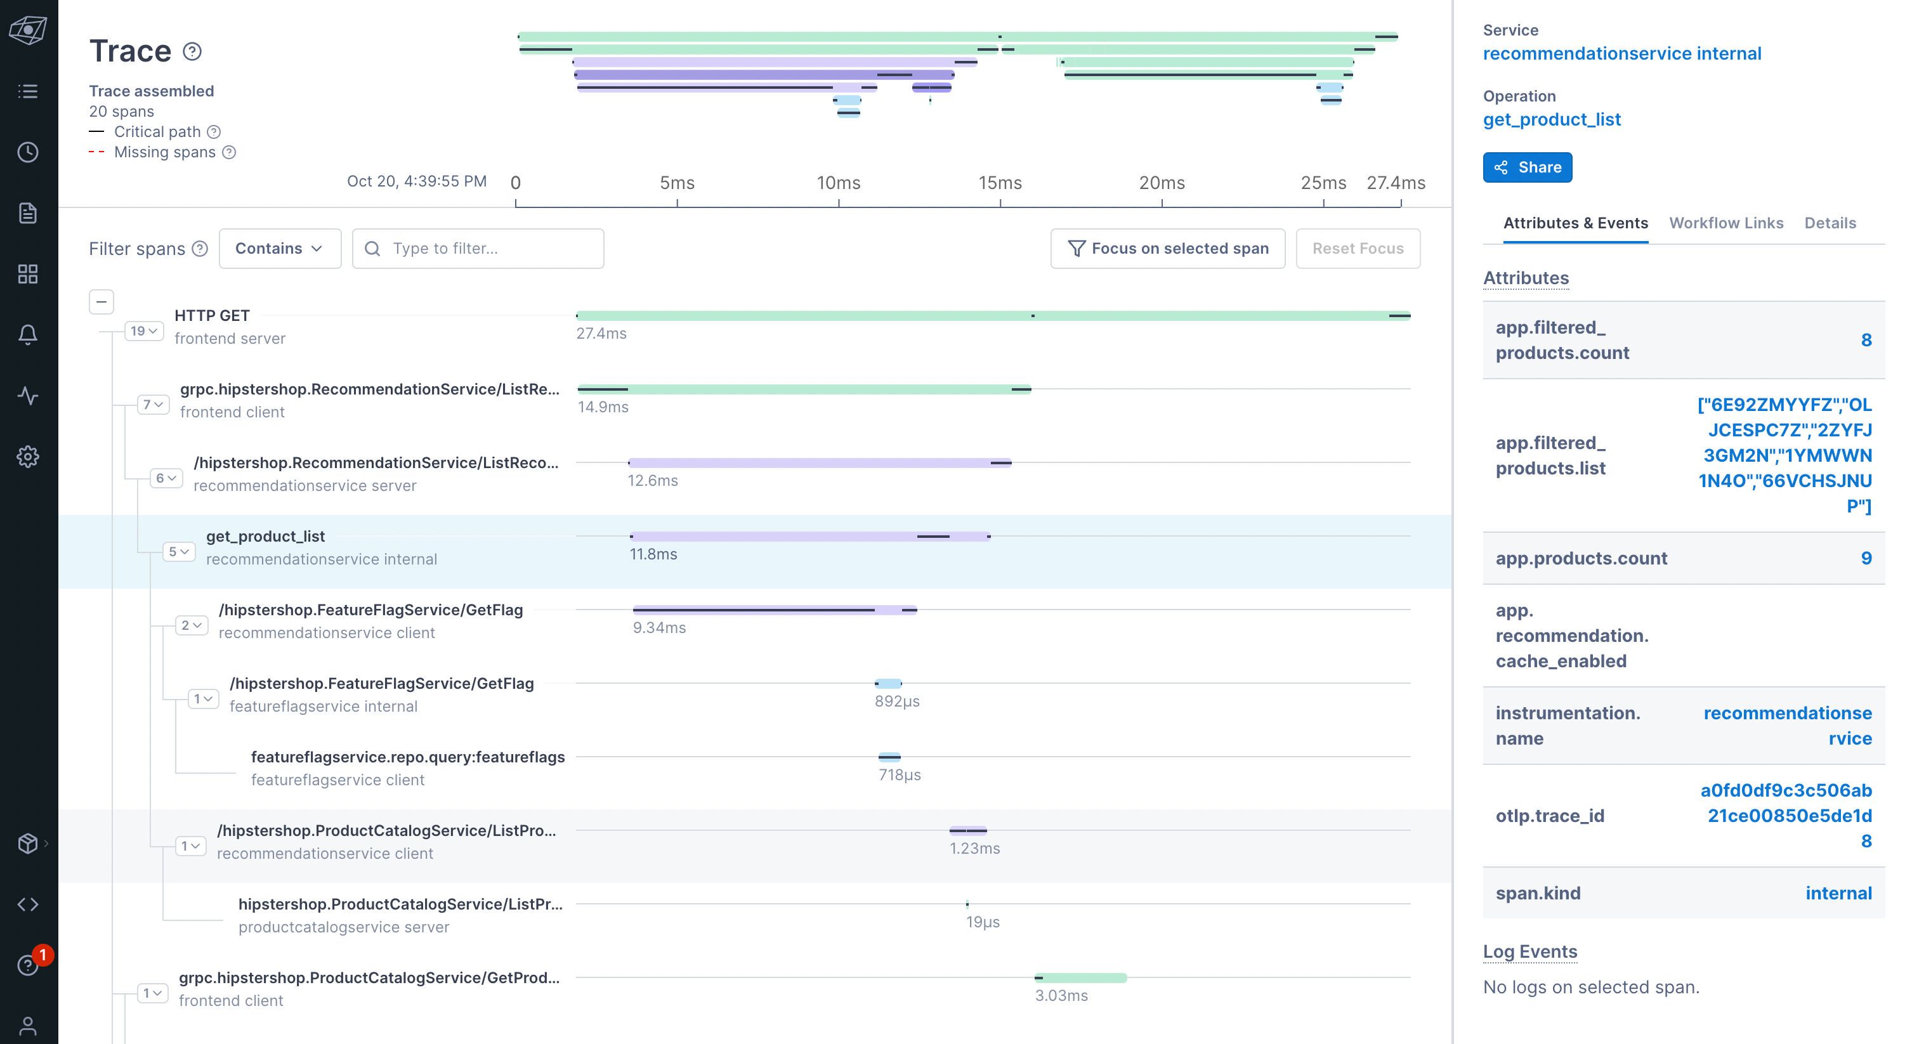
Task: Click the clock history icon in sidebar
Action: (x=28, y=152)
